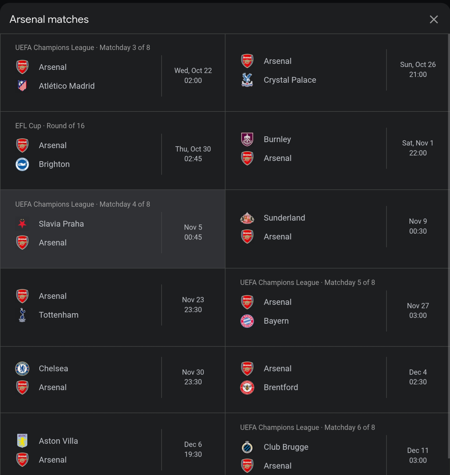Image resolution: width=450 pixels, height=475 pixels.
Task: Click the Tottenham cockerel logo
Action: point(22,315)
